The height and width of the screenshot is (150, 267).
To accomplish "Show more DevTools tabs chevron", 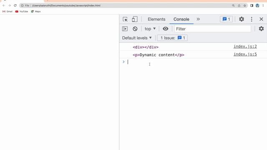I will [x=198, y=19].
